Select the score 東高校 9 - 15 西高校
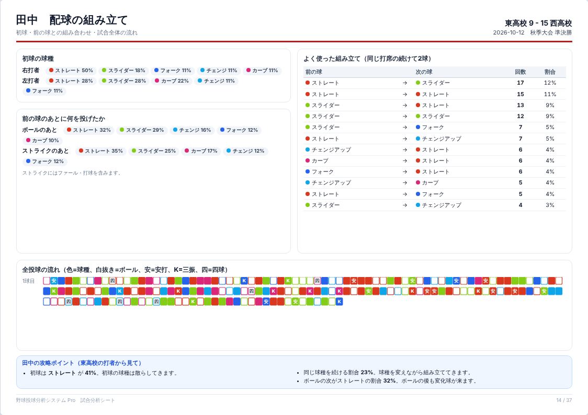The height and width of the screenshot is (415, 588). pyautogui.click(x=538, y=23)
